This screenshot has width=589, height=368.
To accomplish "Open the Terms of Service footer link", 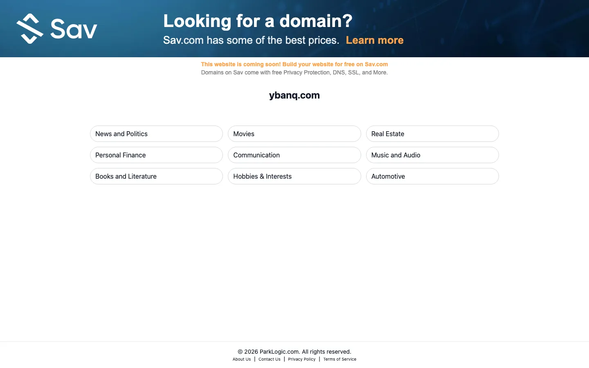I will [x=340, y=359].
